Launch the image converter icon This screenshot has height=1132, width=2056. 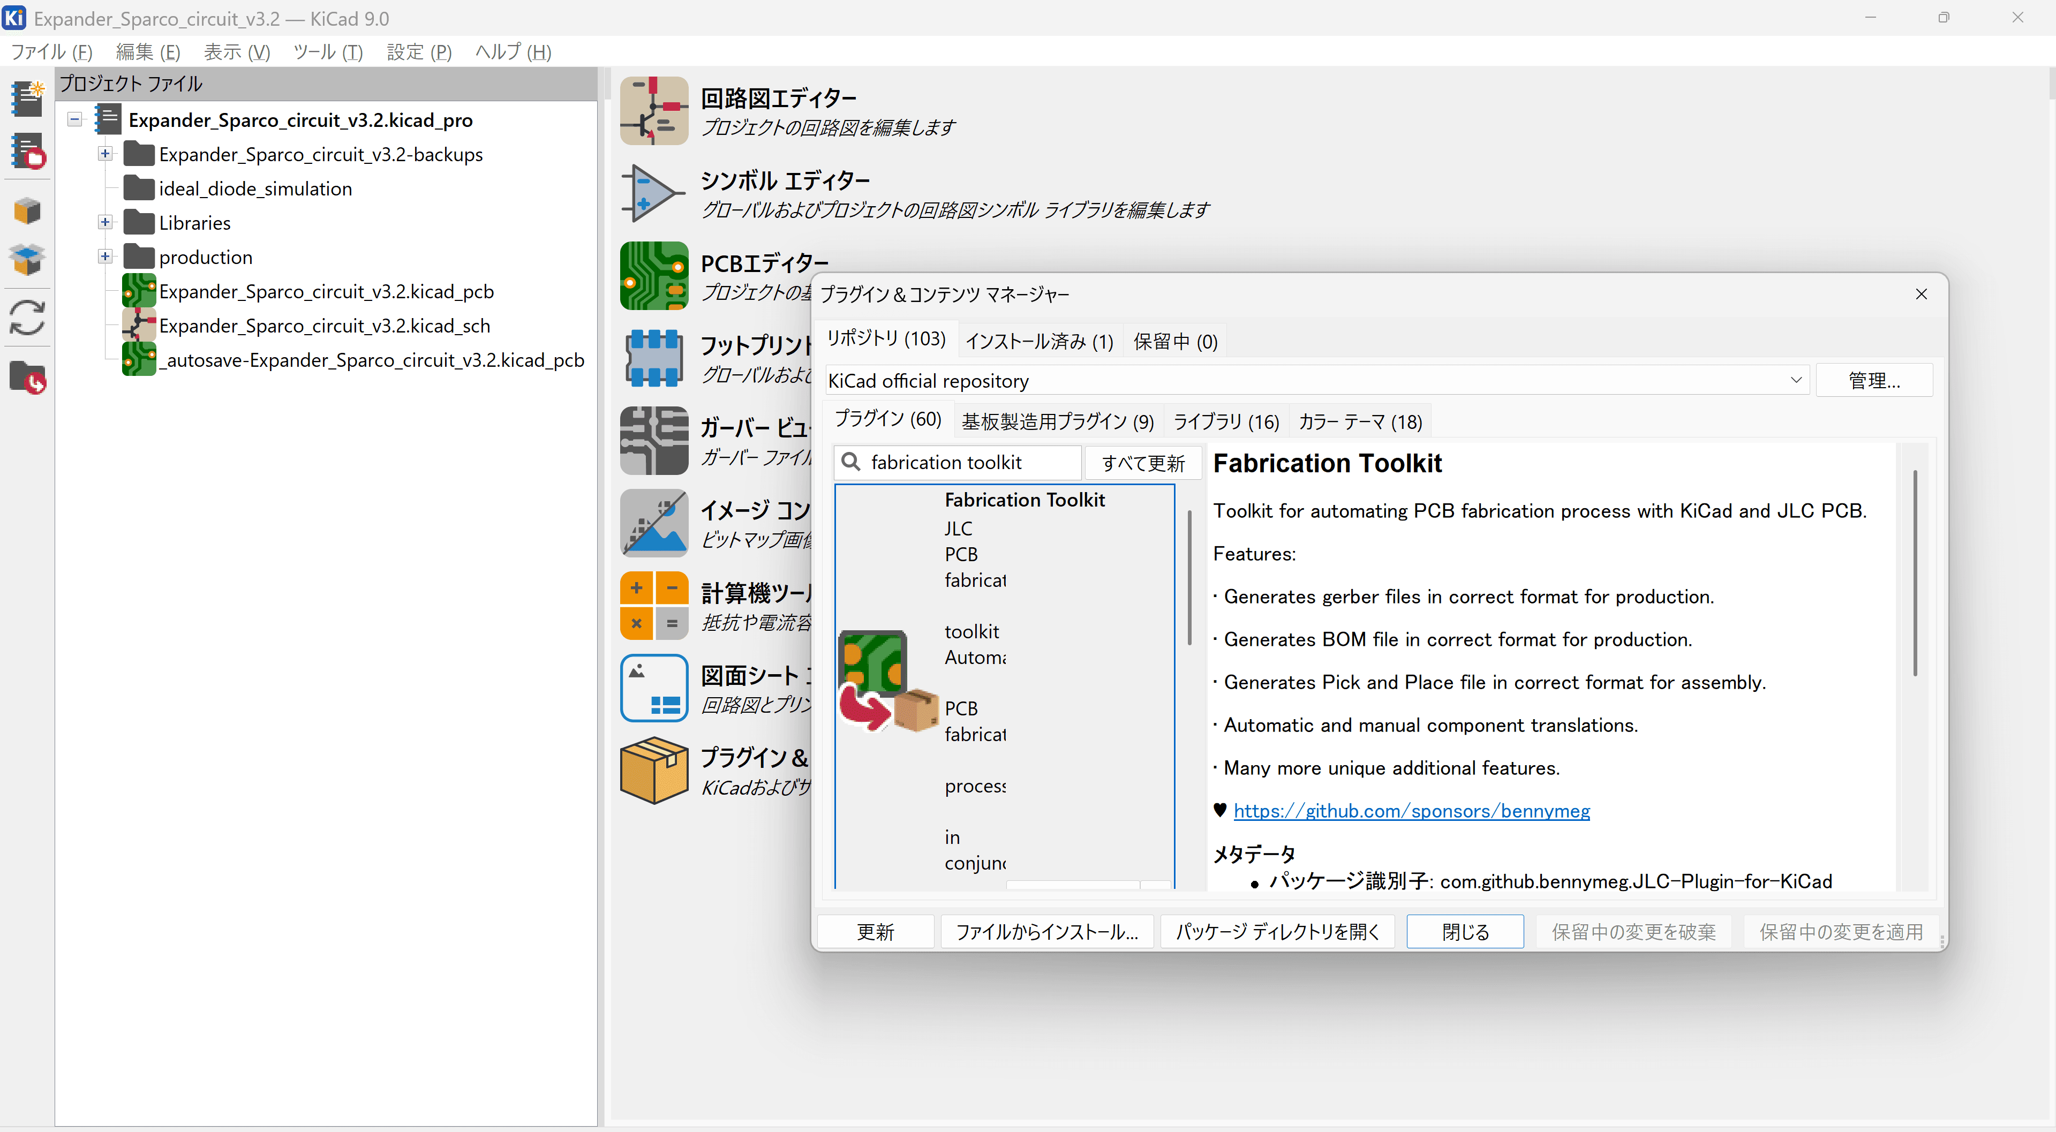654,523
